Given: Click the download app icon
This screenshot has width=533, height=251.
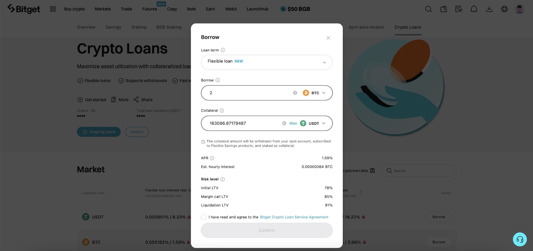Looking at the screenshot, I should 489,9.
